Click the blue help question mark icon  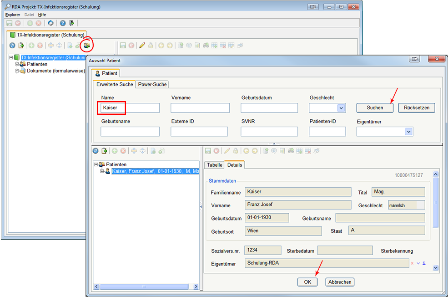pos(63,23)
